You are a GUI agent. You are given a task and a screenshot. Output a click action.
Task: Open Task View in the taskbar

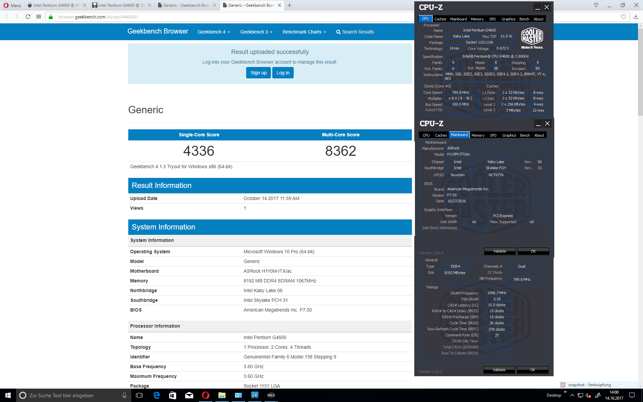(139, 395)
